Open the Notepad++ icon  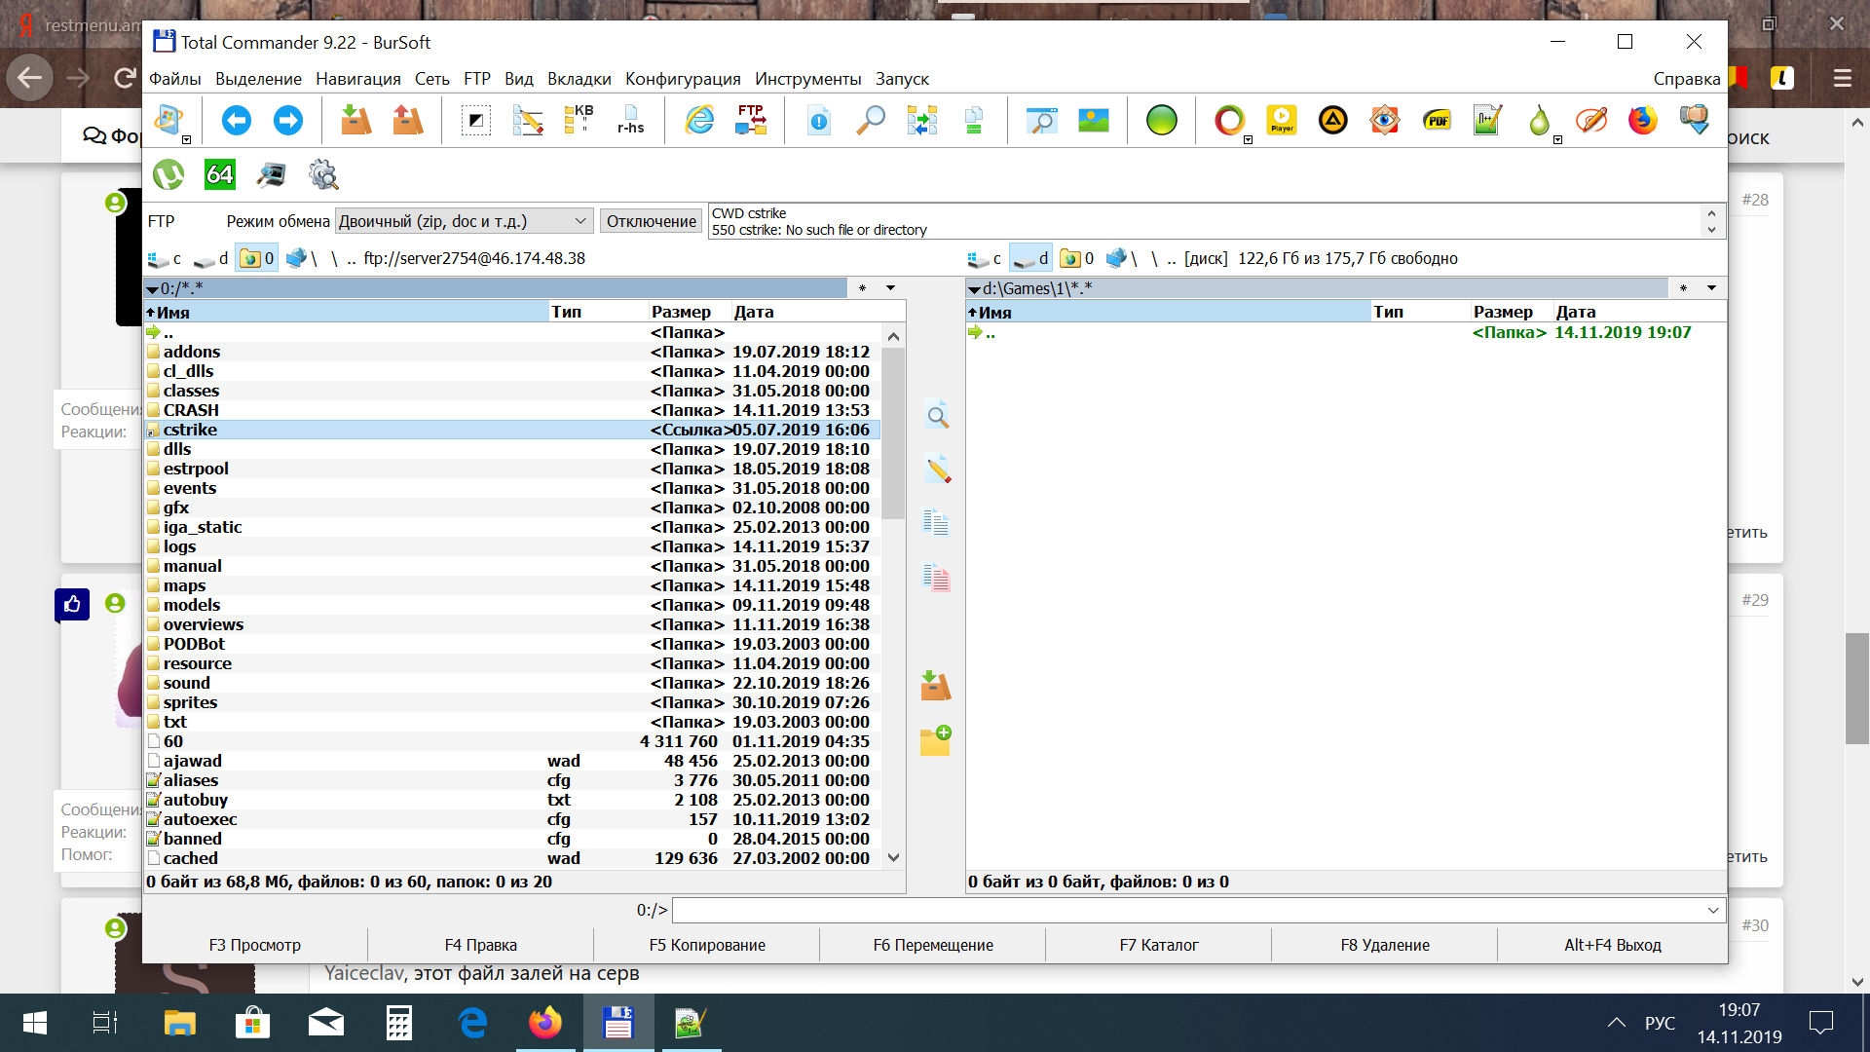coord(1488,121)
